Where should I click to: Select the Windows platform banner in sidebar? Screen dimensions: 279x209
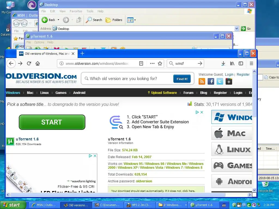(232, 117)
